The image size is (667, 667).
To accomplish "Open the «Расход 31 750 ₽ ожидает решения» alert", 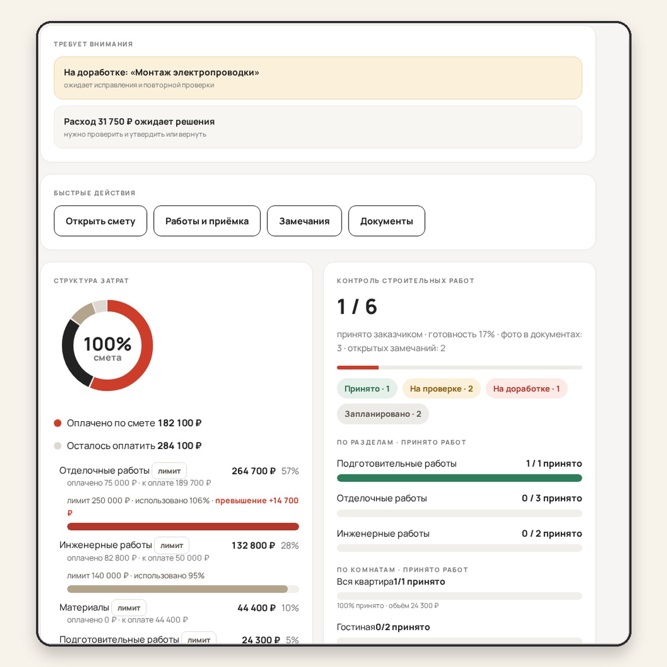I will (x=318, y=127).
